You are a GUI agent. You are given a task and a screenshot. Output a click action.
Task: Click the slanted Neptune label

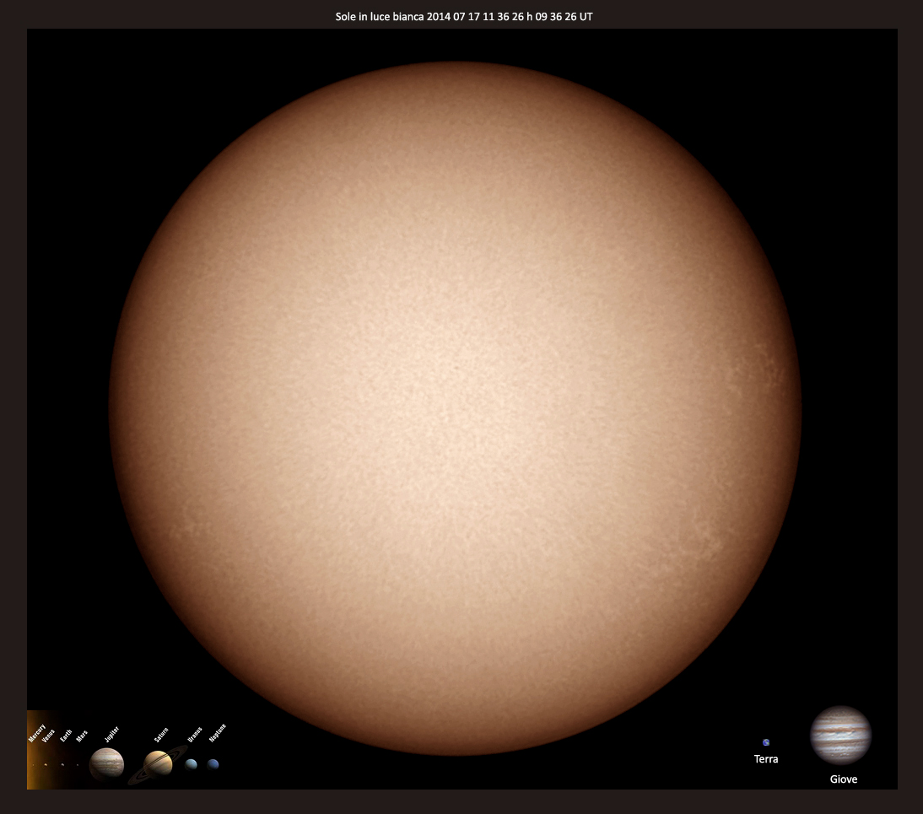[218, 732]
